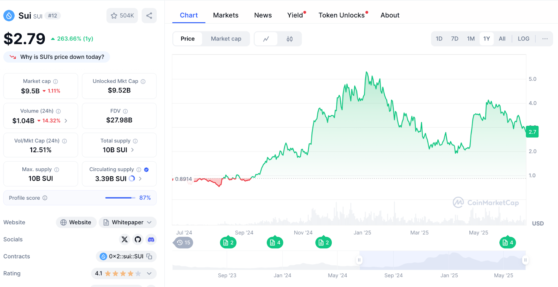
Task: Open the News tab
Action: [263, 15]
